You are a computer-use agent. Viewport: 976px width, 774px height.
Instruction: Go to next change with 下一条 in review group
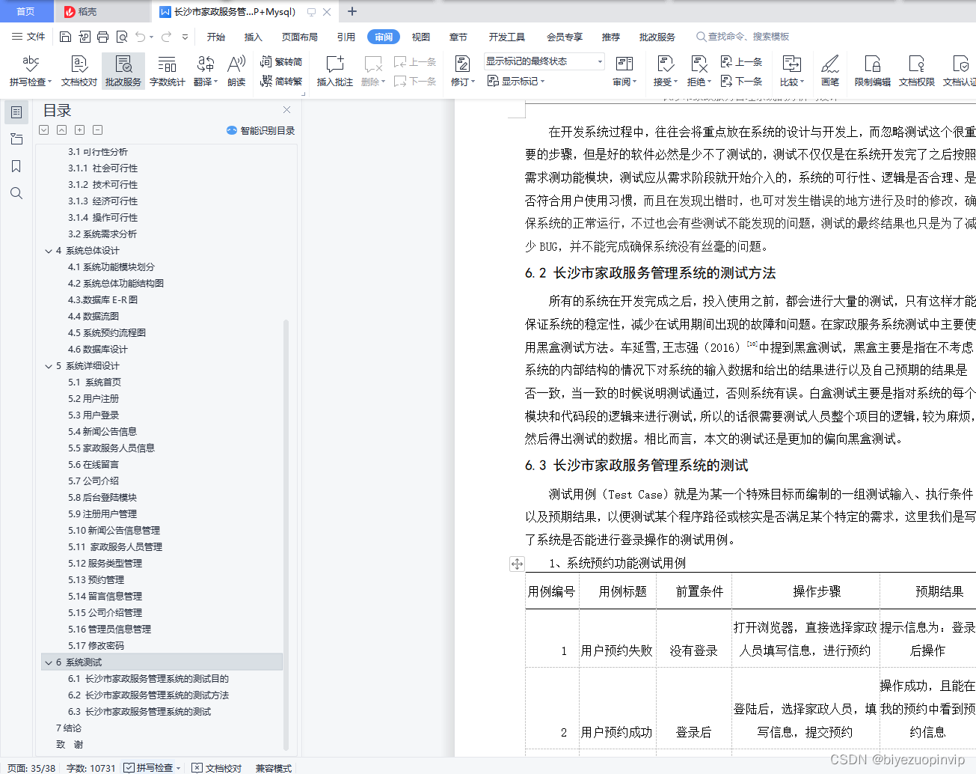[742, 81]
